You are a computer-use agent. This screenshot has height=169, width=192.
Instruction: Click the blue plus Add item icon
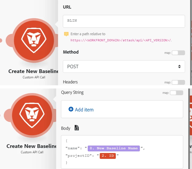(x=71, y=109)
